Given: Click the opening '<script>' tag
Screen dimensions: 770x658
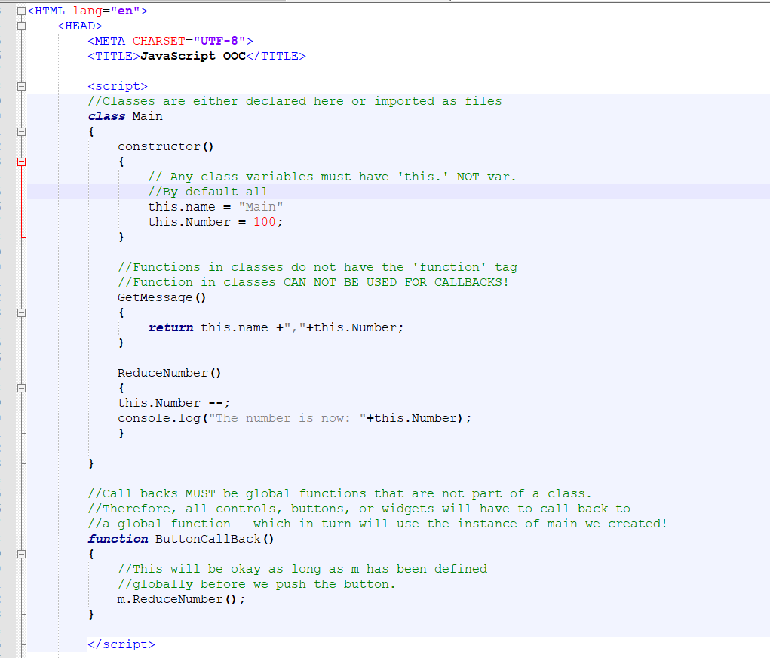Looking at the screenshot, I should 118,87.
